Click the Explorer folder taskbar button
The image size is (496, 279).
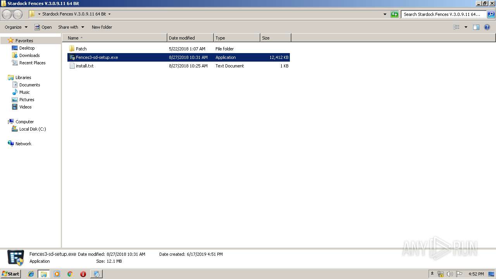(44, 274)
